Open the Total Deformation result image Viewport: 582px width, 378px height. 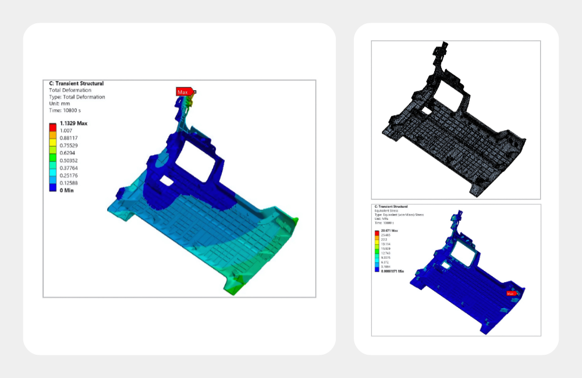[x=179, y=188]
